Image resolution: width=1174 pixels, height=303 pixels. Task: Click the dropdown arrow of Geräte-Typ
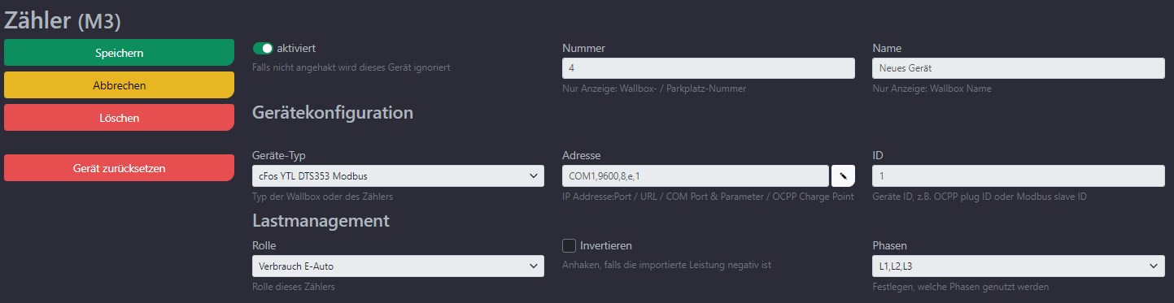click(x=534, y=175)
